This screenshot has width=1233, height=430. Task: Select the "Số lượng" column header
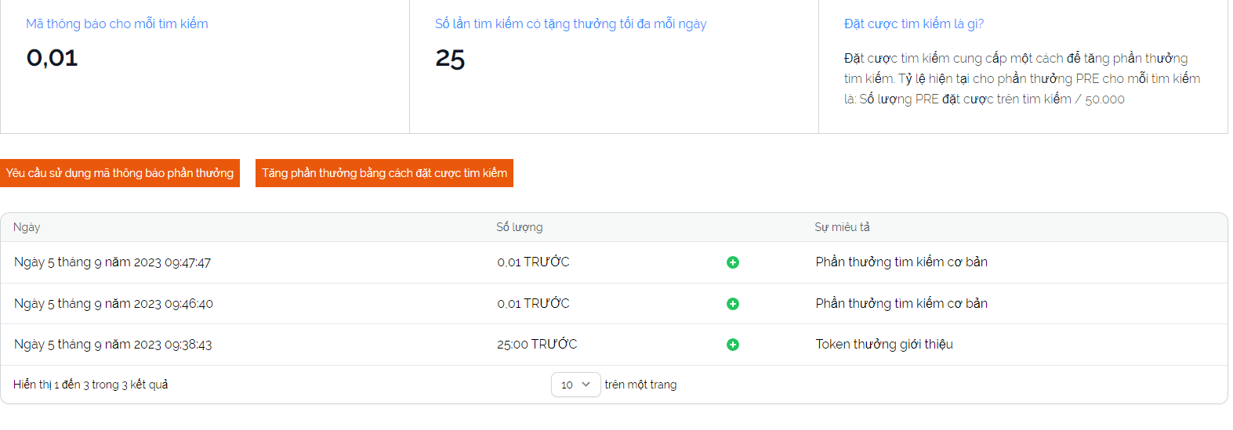[519, 227]
